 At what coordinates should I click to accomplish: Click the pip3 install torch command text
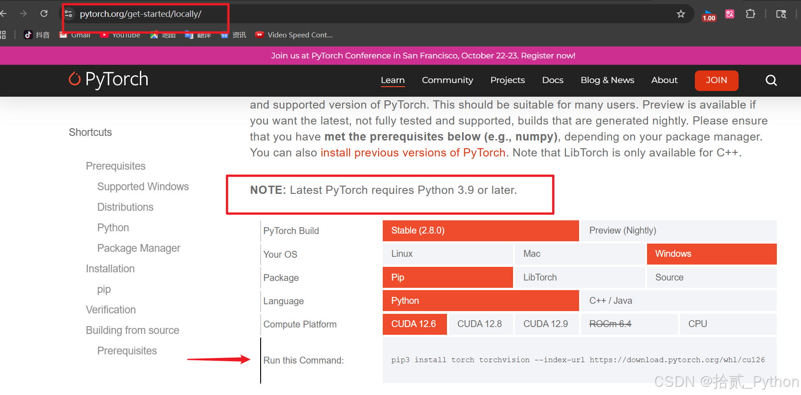pos(578,360)
